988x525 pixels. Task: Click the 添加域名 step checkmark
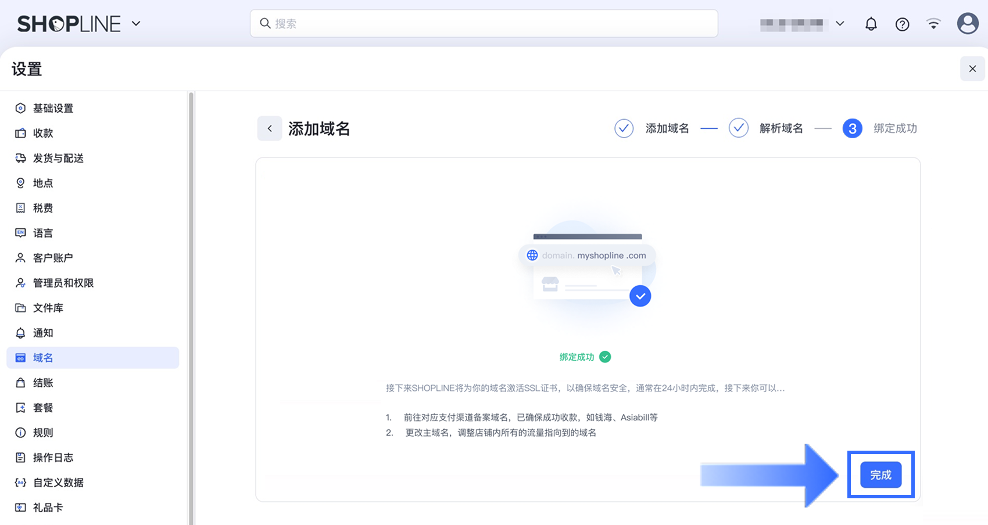click(624, 128)
